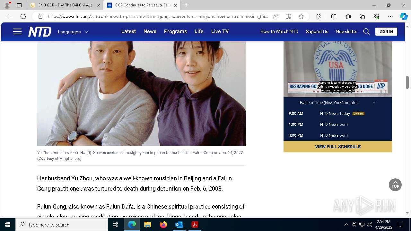Open Outlook from taskbar
Screen dimensions: 411x231
coord(179,225)
